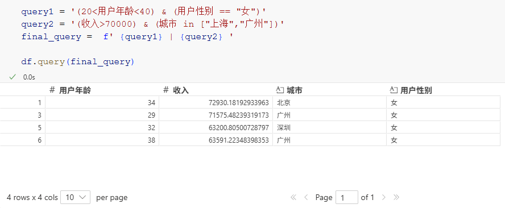Viewport: 505px width, 208px height.
Task: Open the rows per page dropdown
Action: [75, 197]
